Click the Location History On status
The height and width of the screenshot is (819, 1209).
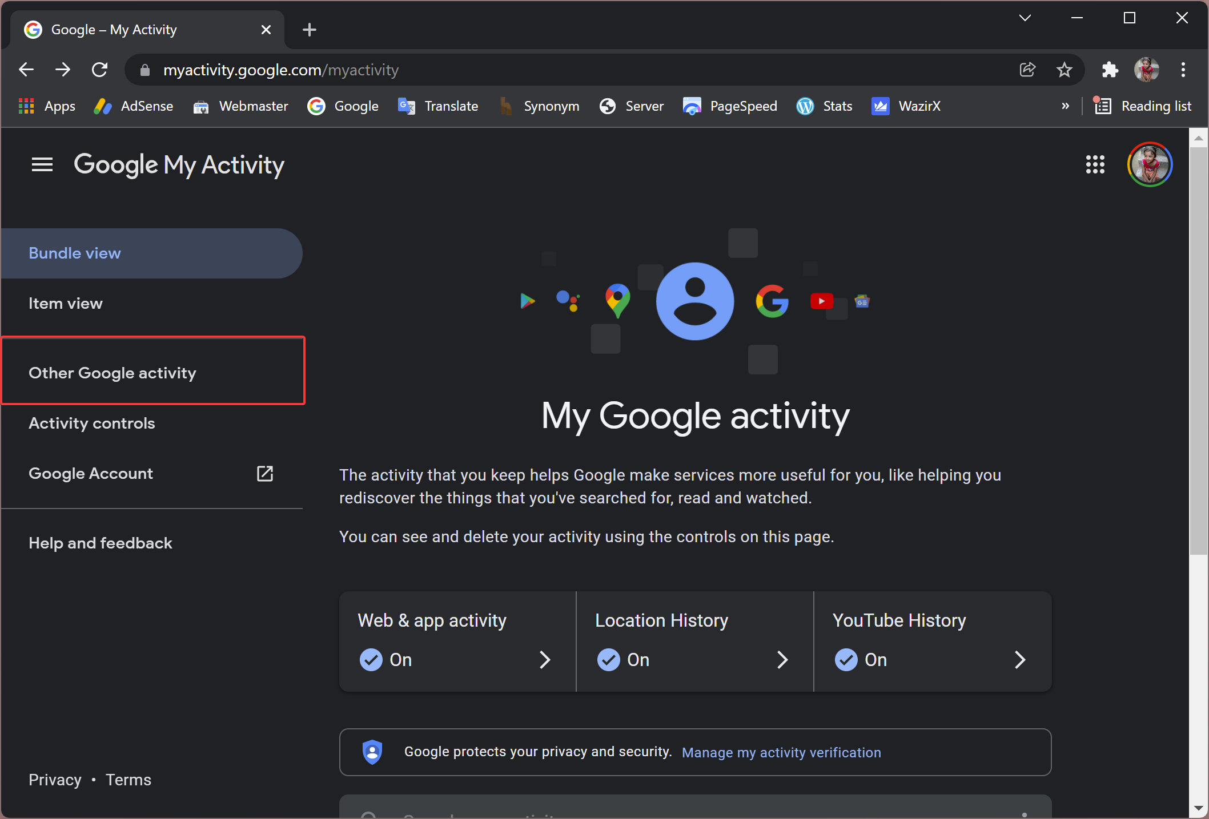pyautogui.click(x=623, y=660)
